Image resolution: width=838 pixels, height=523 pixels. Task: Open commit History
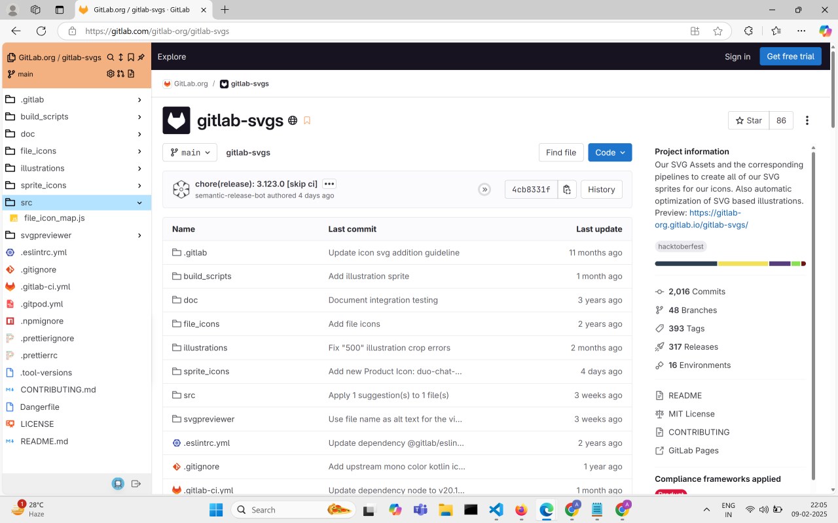[601, 190]
